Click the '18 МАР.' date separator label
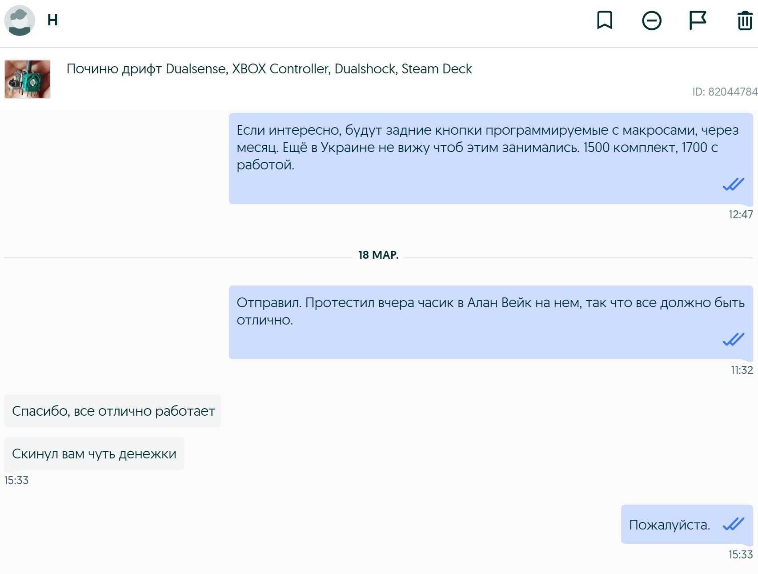758x574 pixels. tap(378, 255)
